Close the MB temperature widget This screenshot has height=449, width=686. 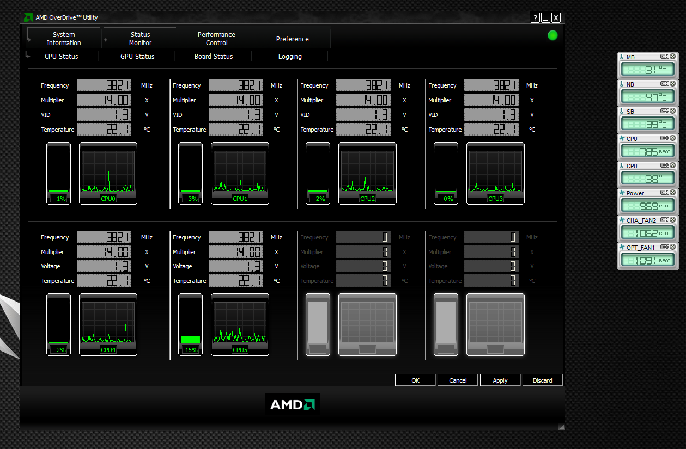672,57
